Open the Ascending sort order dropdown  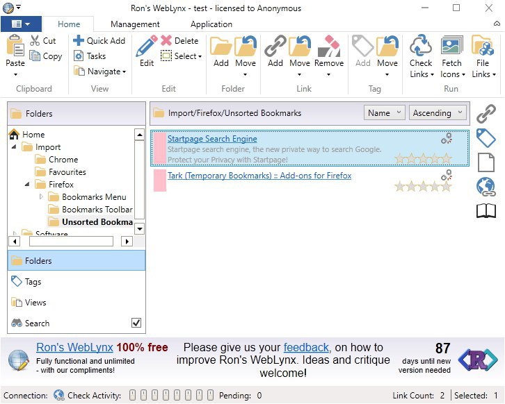[438, 113]
